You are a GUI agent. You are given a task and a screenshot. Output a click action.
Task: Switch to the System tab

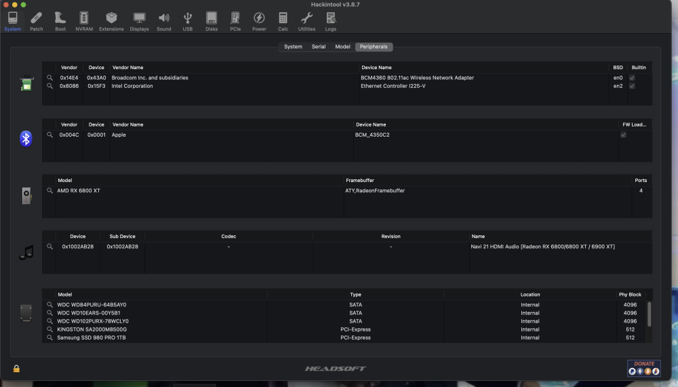(293, 47)
